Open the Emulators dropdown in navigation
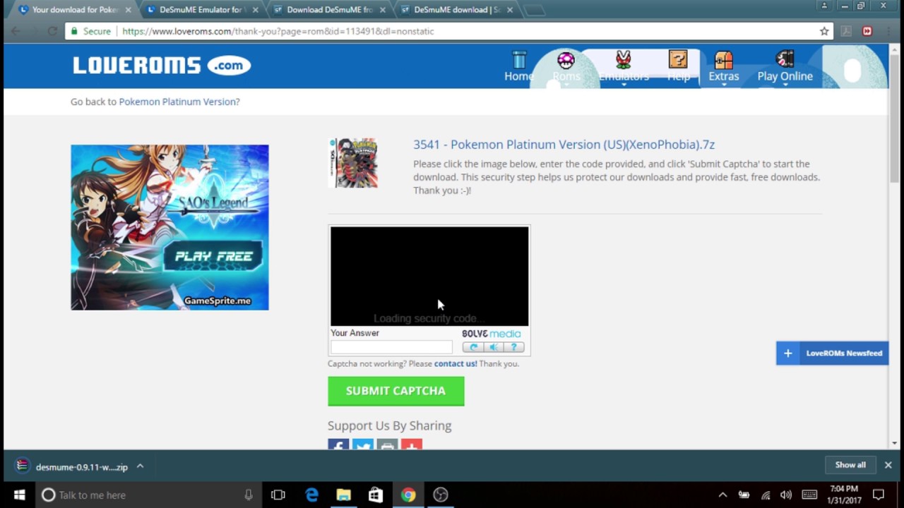The image size is (904, 508). pyautogui.click(x=624, y=68)
